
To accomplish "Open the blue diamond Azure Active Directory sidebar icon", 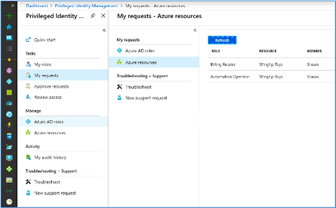I will (x=9, y=82).
